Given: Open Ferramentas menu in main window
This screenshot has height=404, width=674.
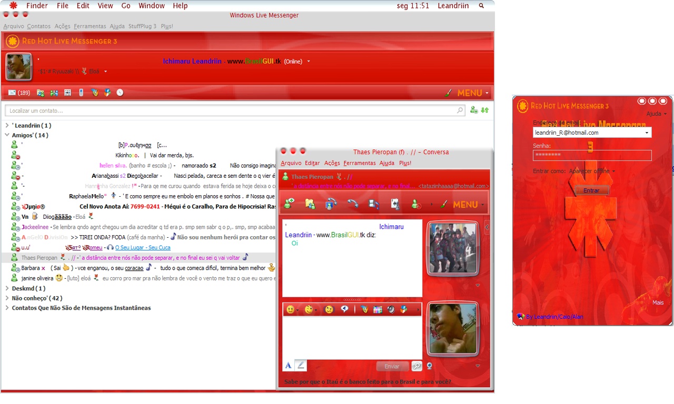Looking at the screenshot, I should pyautogui.click(x=90, y=26).
